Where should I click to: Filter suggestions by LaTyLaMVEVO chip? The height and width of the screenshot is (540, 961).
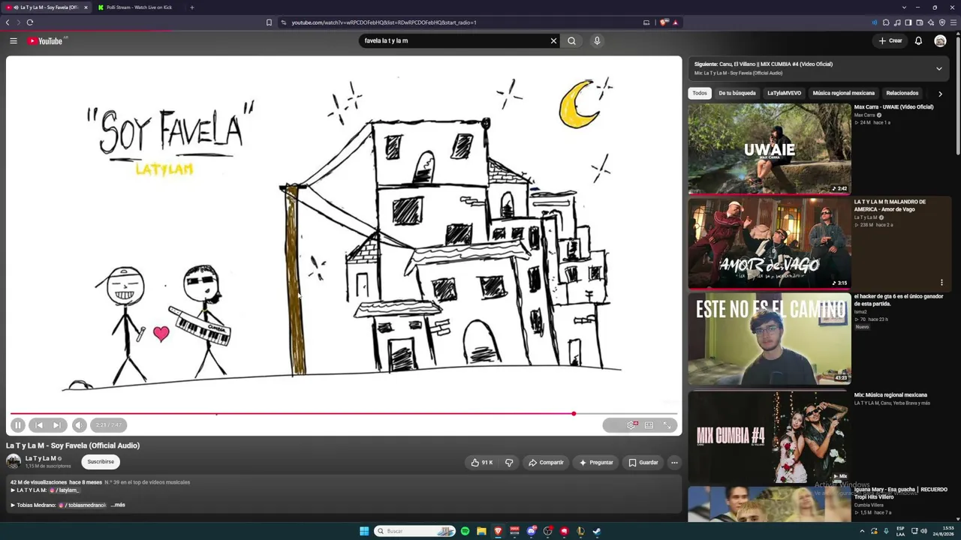[x=784, y=93]
